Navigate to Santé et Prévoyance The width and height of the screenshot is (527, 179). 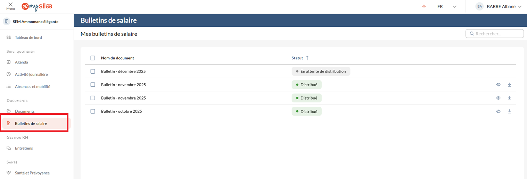pos(32,173)
